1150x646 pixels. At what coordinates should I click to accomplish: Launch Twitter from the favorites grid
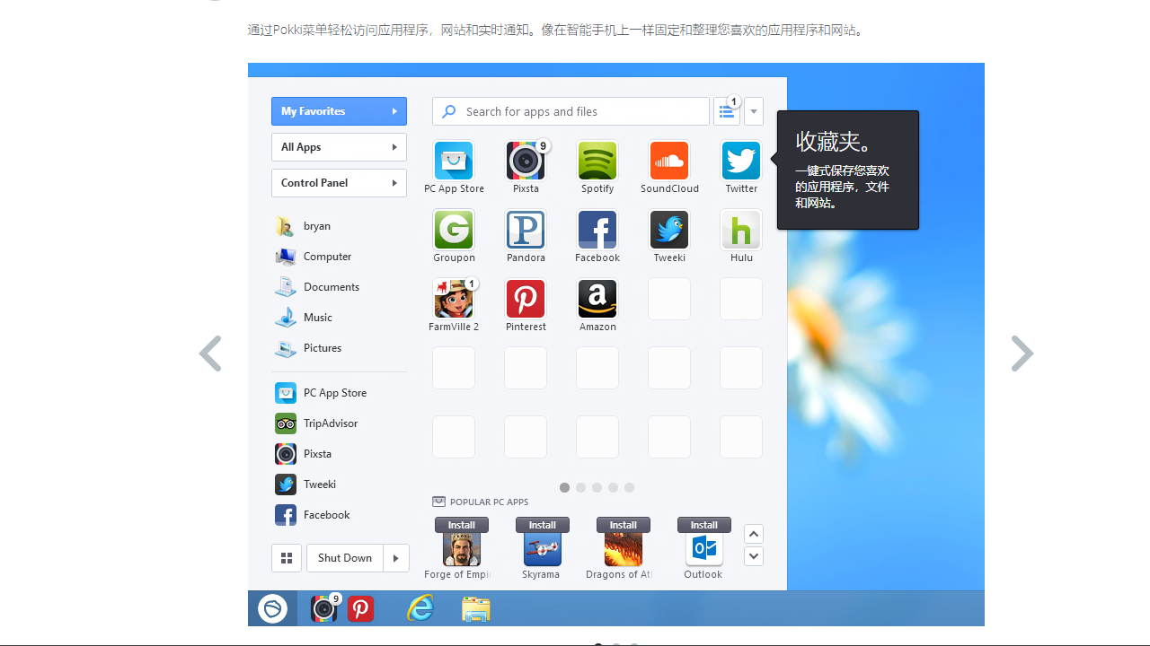coord(740,161)
